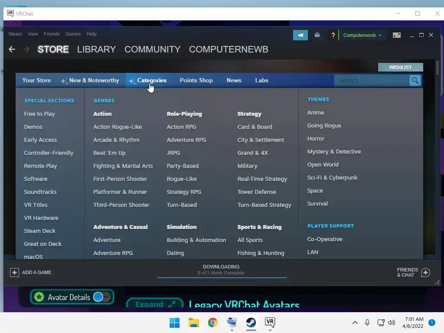The width and height of the screenshot is (444, 333).
Task: Choose the Anime theme
Action: [316, 112]
